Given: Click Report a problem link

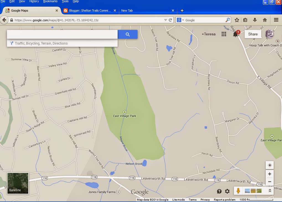Looking at the screenshot, I should [224, 200].
